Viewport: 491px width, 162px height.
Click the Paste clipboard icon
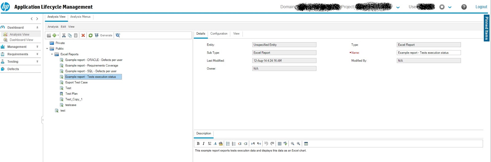(76, 36)
